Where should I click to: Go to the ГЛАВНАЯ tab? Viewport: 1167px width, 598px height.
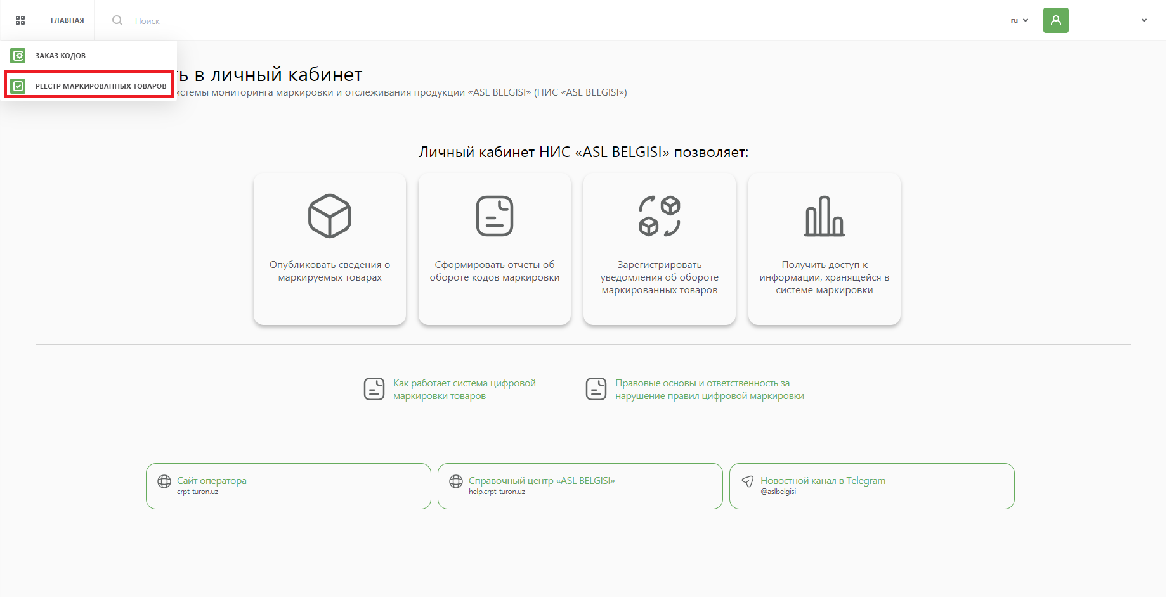point(67,20)
